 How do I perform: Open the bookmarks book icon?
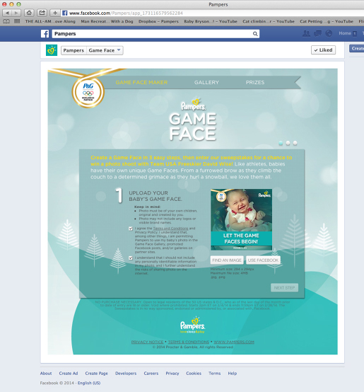(6, 21)
